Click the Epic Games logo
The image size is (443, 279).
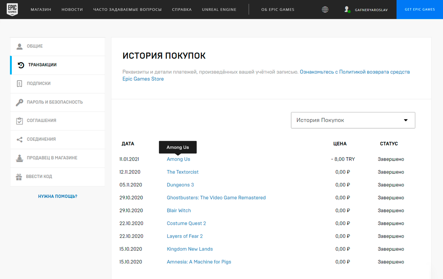coord(13,10)
